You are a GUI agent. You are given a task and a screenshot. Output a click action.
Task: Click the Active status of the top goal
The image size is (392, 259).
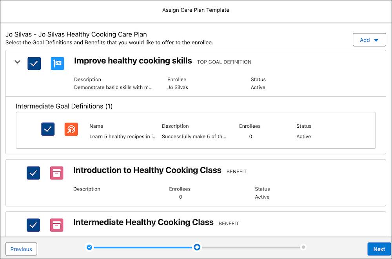(258, 87)
